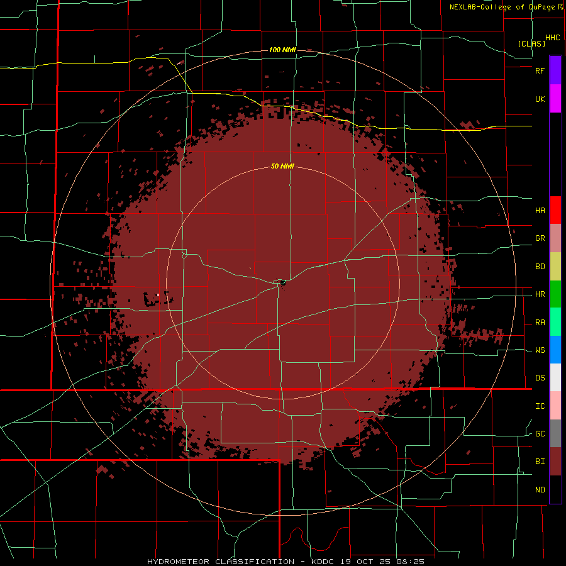Click the UK magenta legend swatch
Screen dimensions: 566x566
(x=555, y=99)
